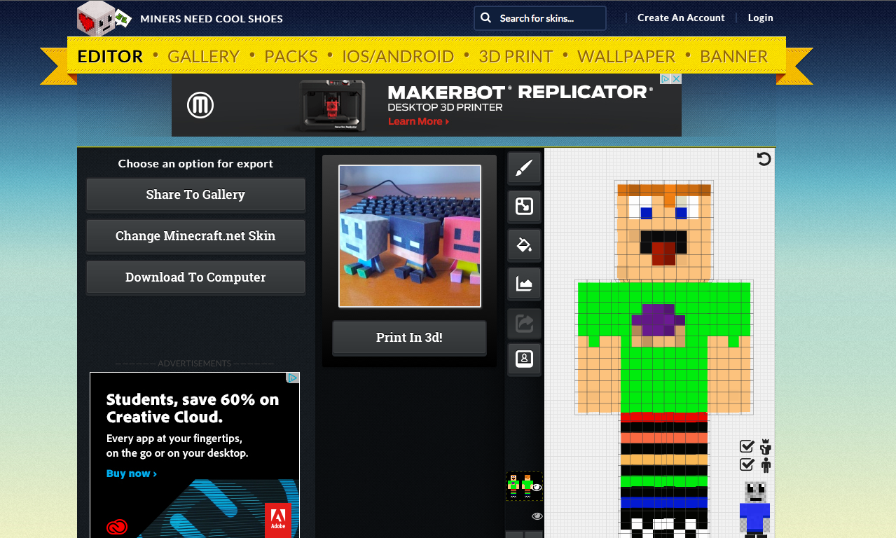Open the WALLPAPER tab
This screenshot has width=896, height=538.
pos(626,56)
